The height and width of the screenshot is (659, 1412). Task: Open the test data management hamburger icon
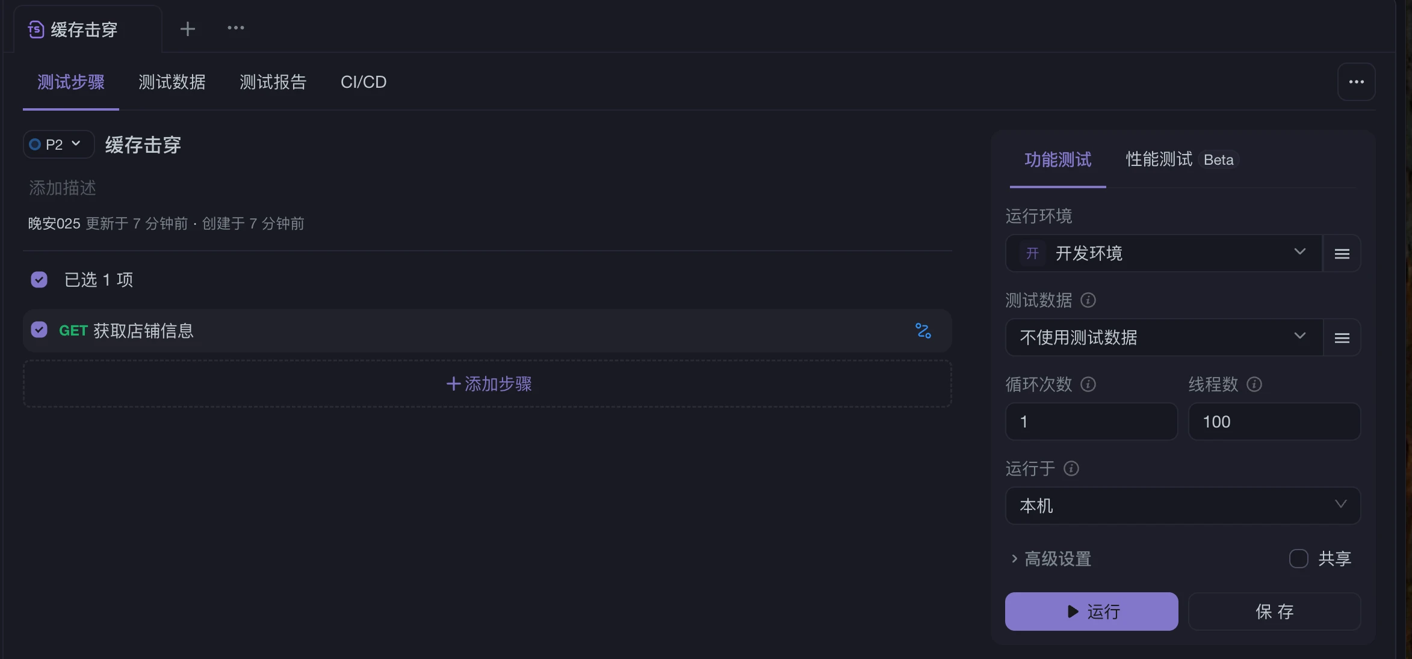click(1342, 338)
